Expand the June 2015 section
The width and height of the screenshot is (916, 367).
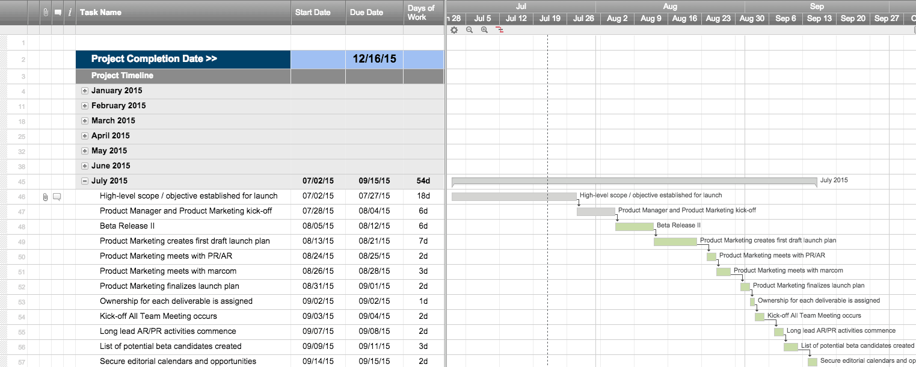tap(85, 166)
